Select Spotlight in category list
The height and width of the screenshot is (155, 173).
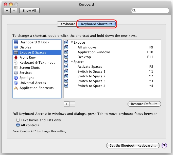click(x=37, y=78)
